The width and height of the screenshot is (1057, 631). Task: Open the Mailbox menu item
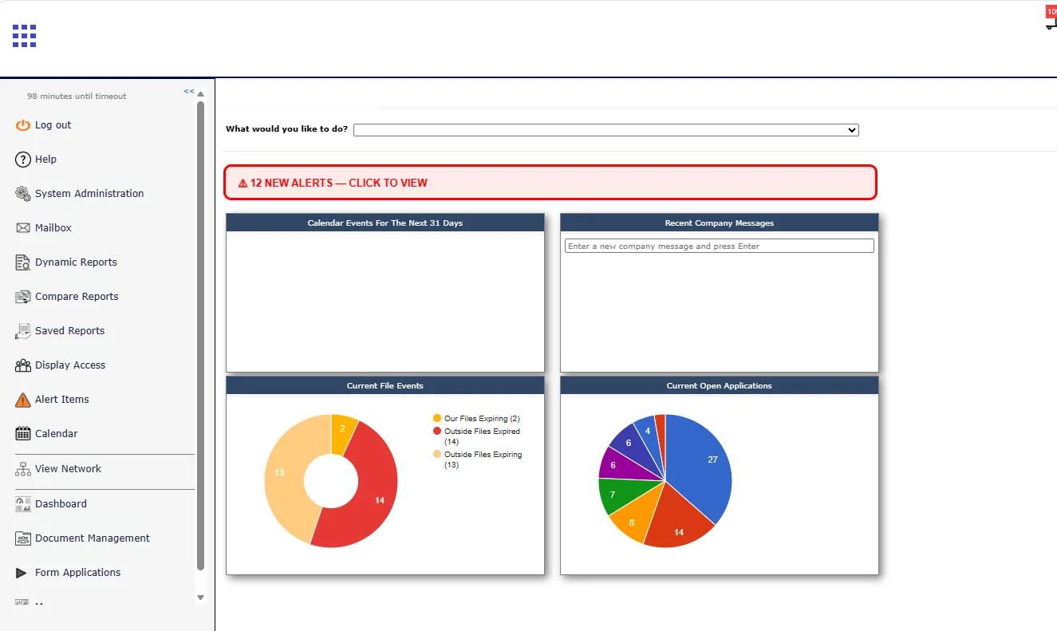pos(53,228)
